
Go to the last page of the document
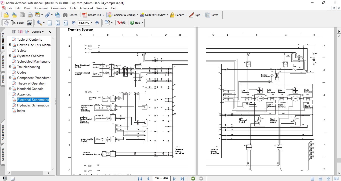182,179
